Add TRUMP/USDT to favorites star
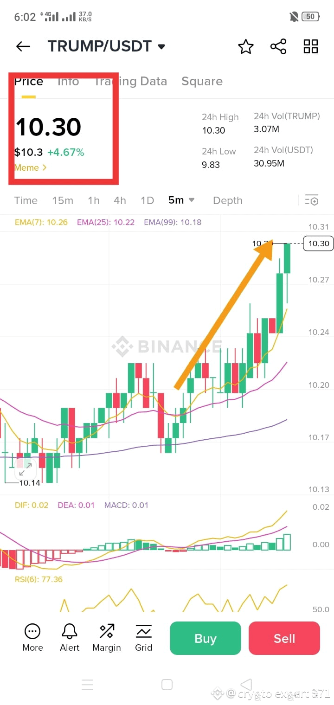Image resolution: width=334 pixels, height=705 pixels. [x=246, y=46]
